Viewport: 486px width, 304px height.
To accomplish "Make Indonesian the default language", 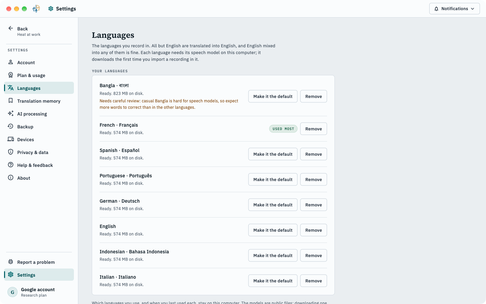I will pyautogui.click(x=273, y=255).
